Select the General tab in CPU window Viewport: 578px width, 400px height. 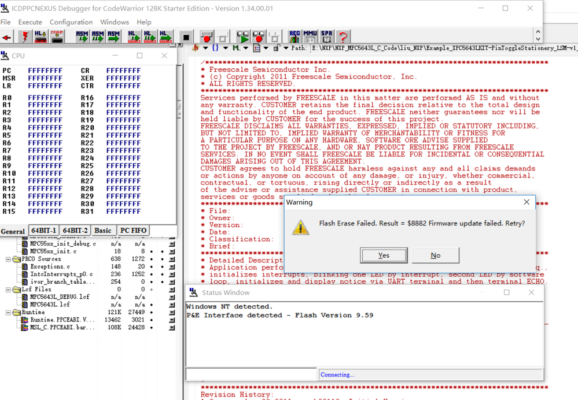(13, 231)
